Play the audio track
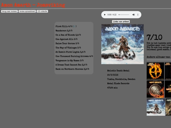171x128 pixels. tap(105, 15)
